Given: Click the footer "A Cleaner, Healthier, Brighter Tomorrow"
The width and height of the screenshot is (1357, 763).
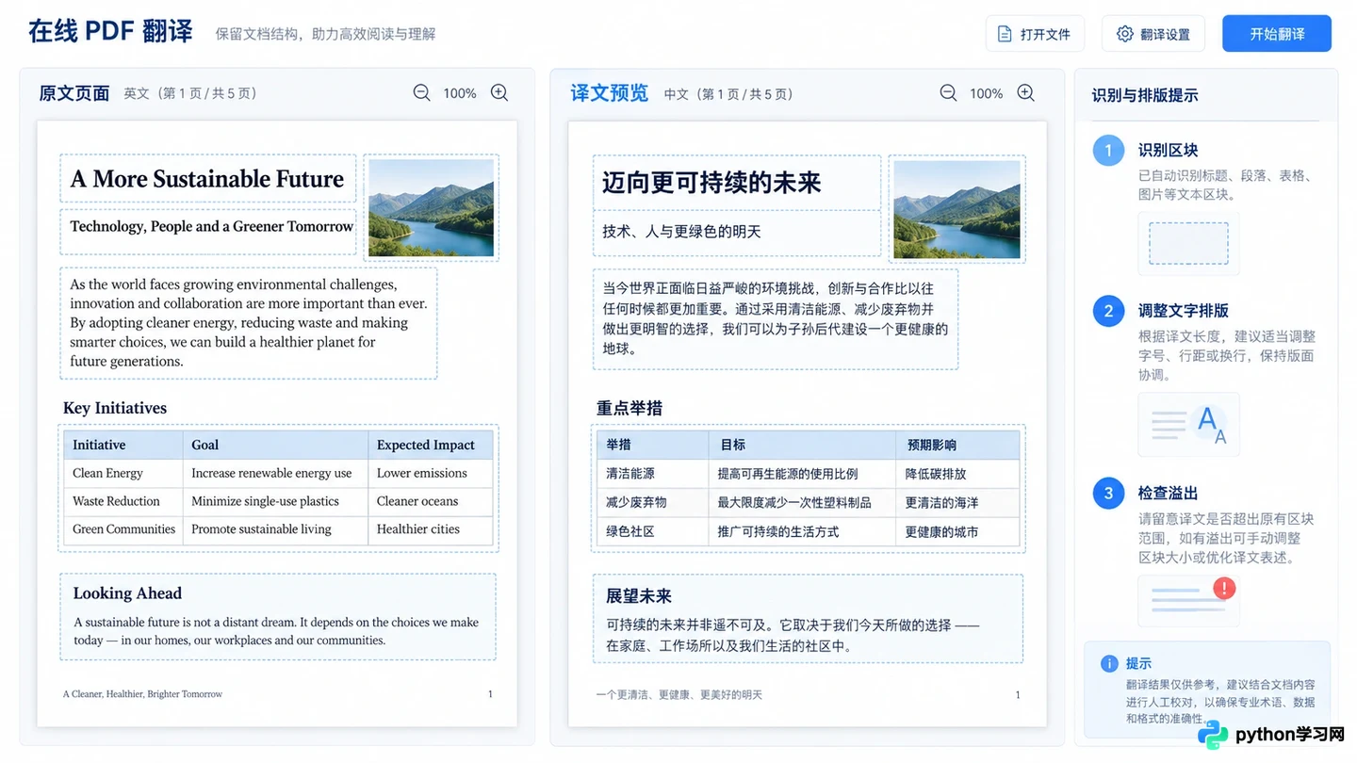Looking at the screenshot, I should (142, 694).
